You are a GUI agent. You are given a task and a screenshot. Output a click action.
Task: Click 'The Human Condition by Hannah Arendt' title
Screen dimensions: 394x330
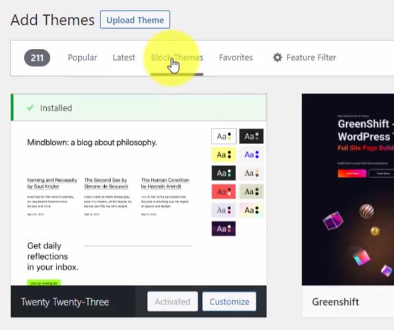click(165, 183)
